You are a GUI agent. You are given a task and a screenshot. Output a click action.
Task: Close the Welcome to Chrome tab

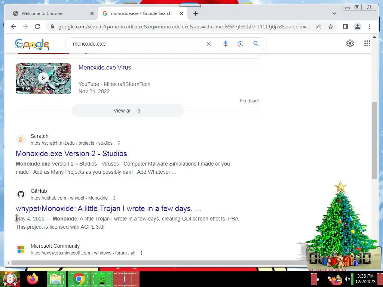pos(92,13)
